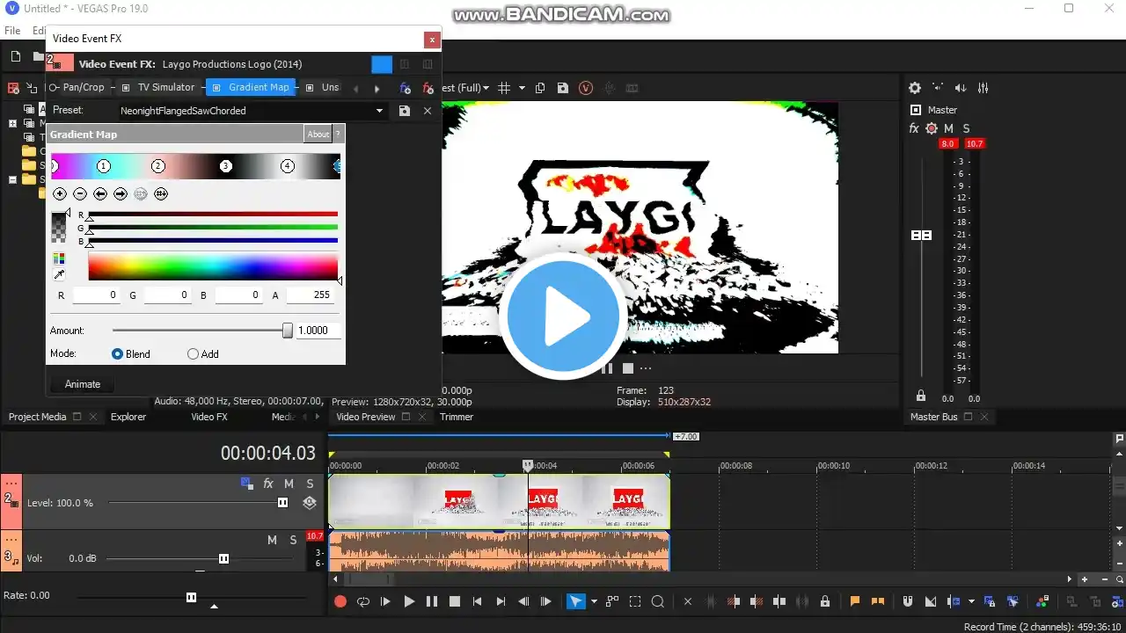Image resolution: width=1126 pixels, height=633 pixels.
Task: Stop timeline playback
Action: (x=455, y=601)
